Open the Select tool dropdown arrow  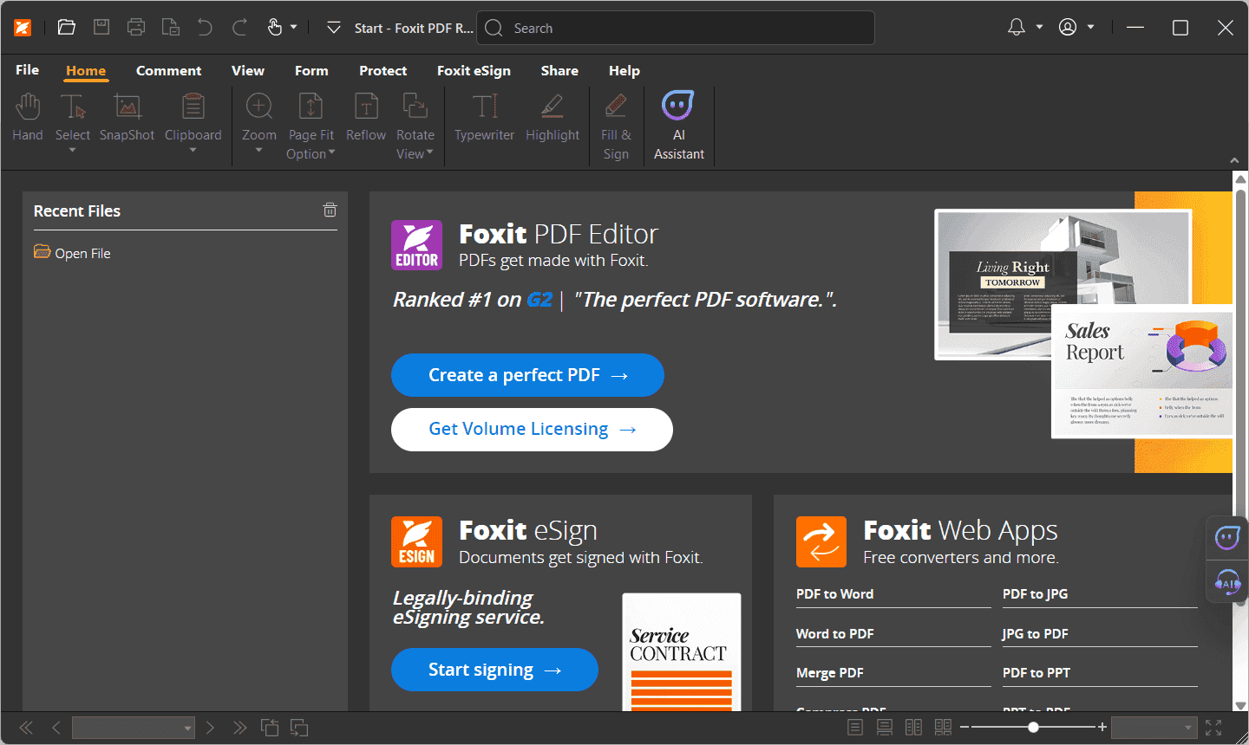pyautogui.click(x=73, y=151)
